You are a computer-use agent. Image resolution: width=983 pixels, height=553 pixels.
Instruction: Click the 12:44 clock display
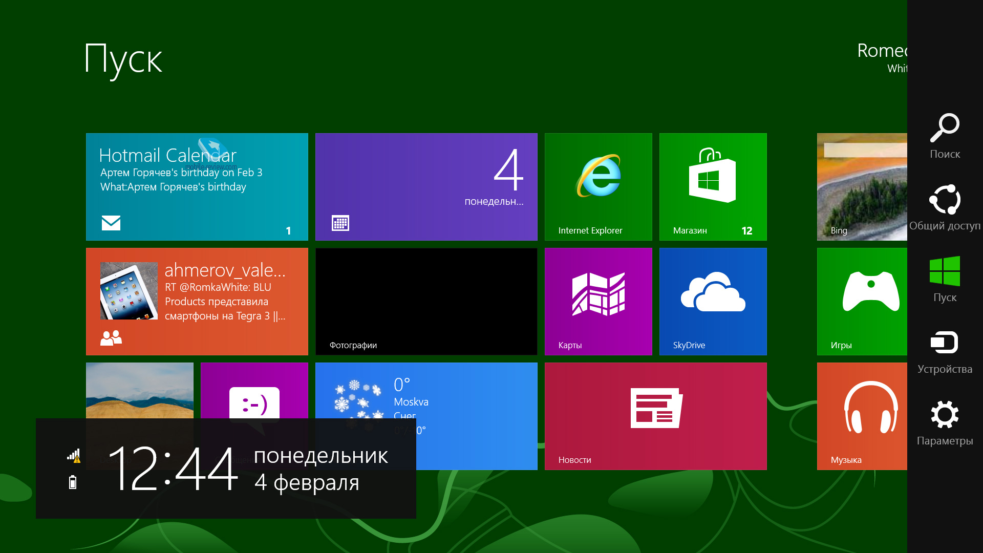point(173,469)
